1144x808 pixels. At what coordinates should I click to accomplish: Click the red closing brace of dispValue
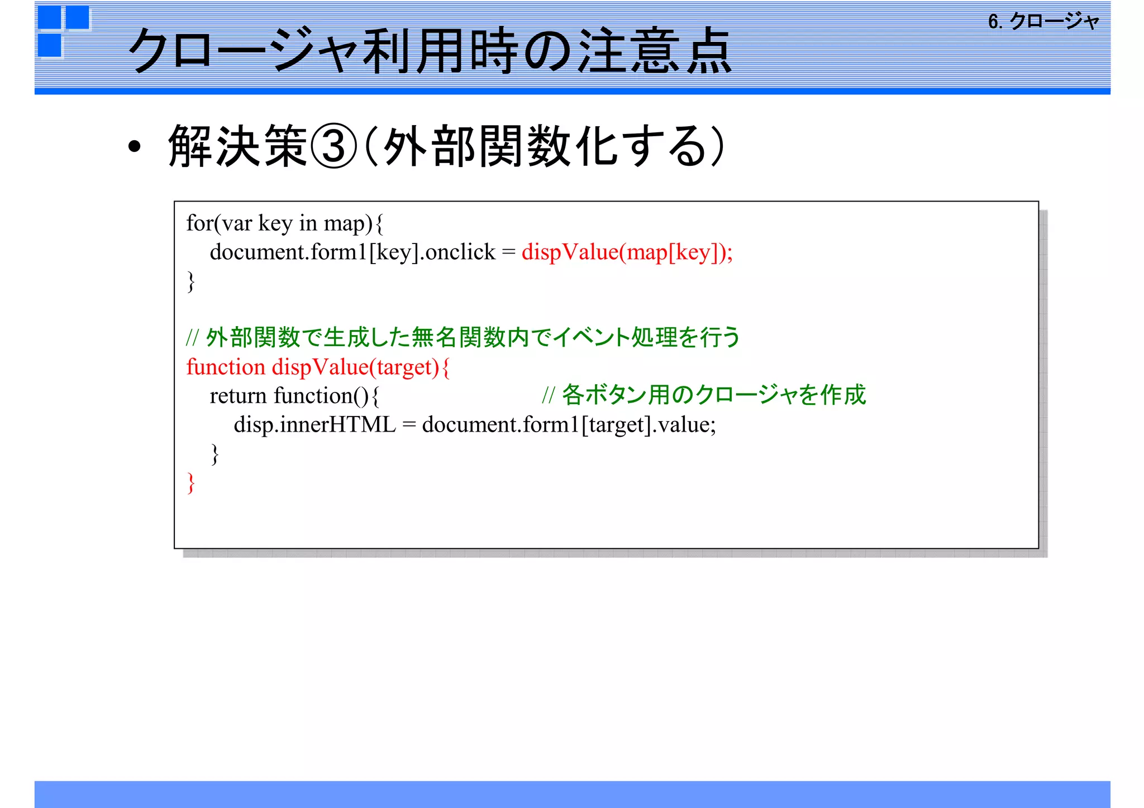(x=191, y=483)
